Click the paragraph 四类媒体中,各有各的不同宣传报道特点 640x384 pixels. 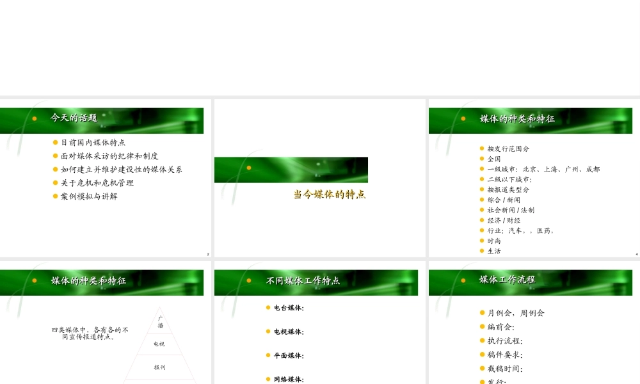point(90,333)
